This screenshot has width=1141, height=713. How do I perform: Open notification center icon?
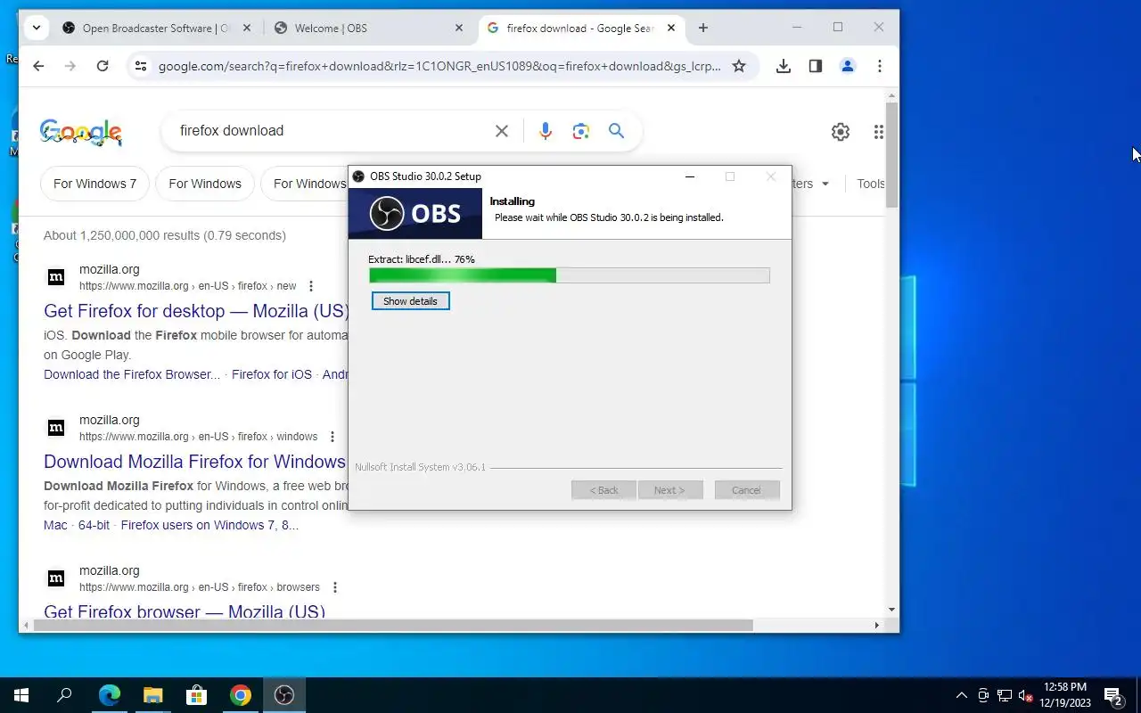pos(1112,695)
